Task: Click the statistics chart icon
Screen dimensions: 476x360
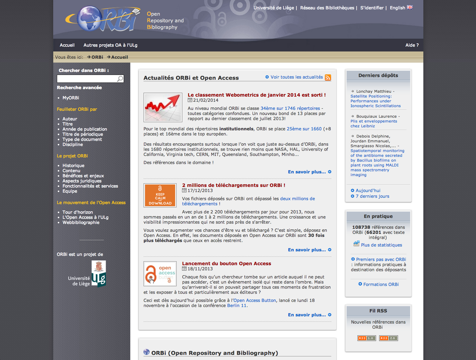Action: 357,244
